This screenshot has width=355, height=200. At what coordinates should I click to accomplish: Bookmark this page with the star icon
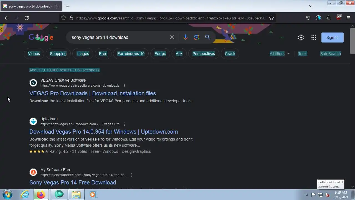click(272, 18)
